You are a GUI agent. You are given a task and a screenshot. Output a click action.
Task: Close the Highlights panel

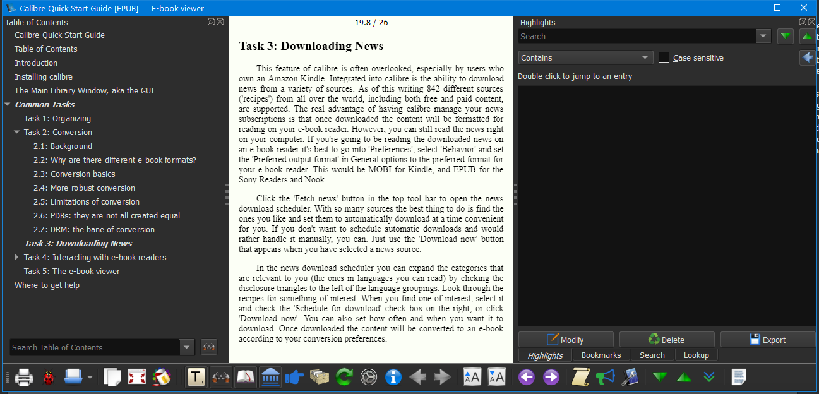[812, 22]
